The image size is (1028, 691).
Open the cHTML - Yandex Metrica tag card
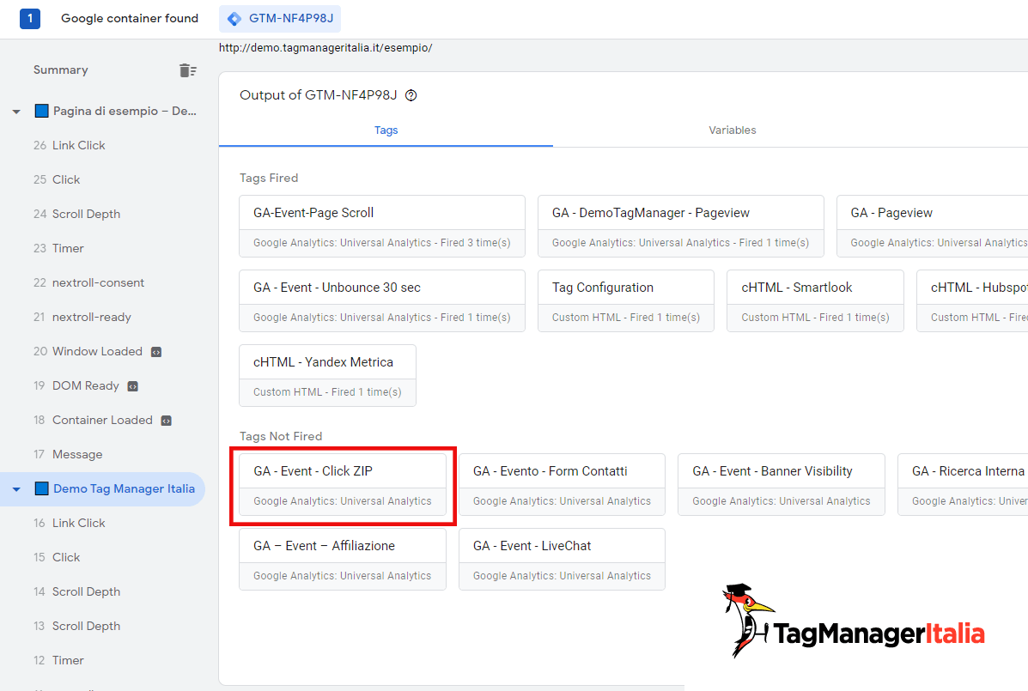coord(328,375)
